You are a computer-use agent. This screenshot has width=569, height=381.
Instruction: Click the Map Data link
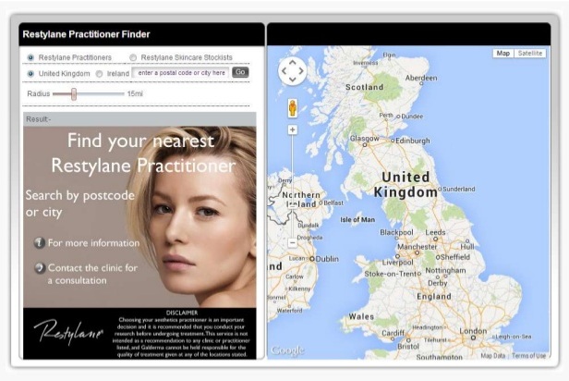(x=493, y=356)
